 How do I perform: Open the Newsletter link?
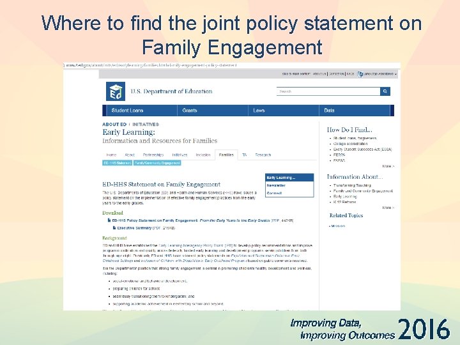pyautogui.click(x=276, y=185)
